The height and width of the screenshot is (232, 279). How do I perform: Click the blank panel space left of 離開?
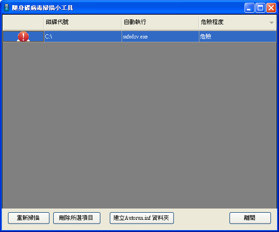tap(201, 218)
